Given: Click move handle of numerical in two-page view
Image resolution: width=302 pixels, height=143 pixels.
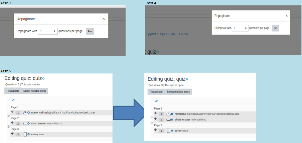Looking at the screenshot, I should pyautogui.click(x=155, y=113).
